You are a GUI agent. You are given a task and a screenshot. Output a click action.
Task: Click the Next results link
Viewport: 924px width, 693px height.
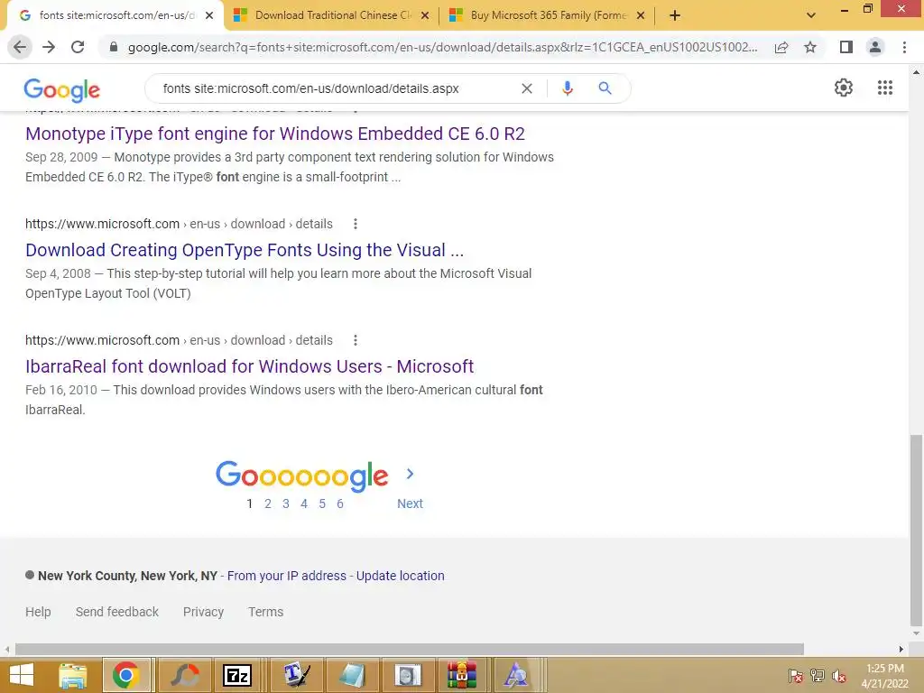[410, 504]
